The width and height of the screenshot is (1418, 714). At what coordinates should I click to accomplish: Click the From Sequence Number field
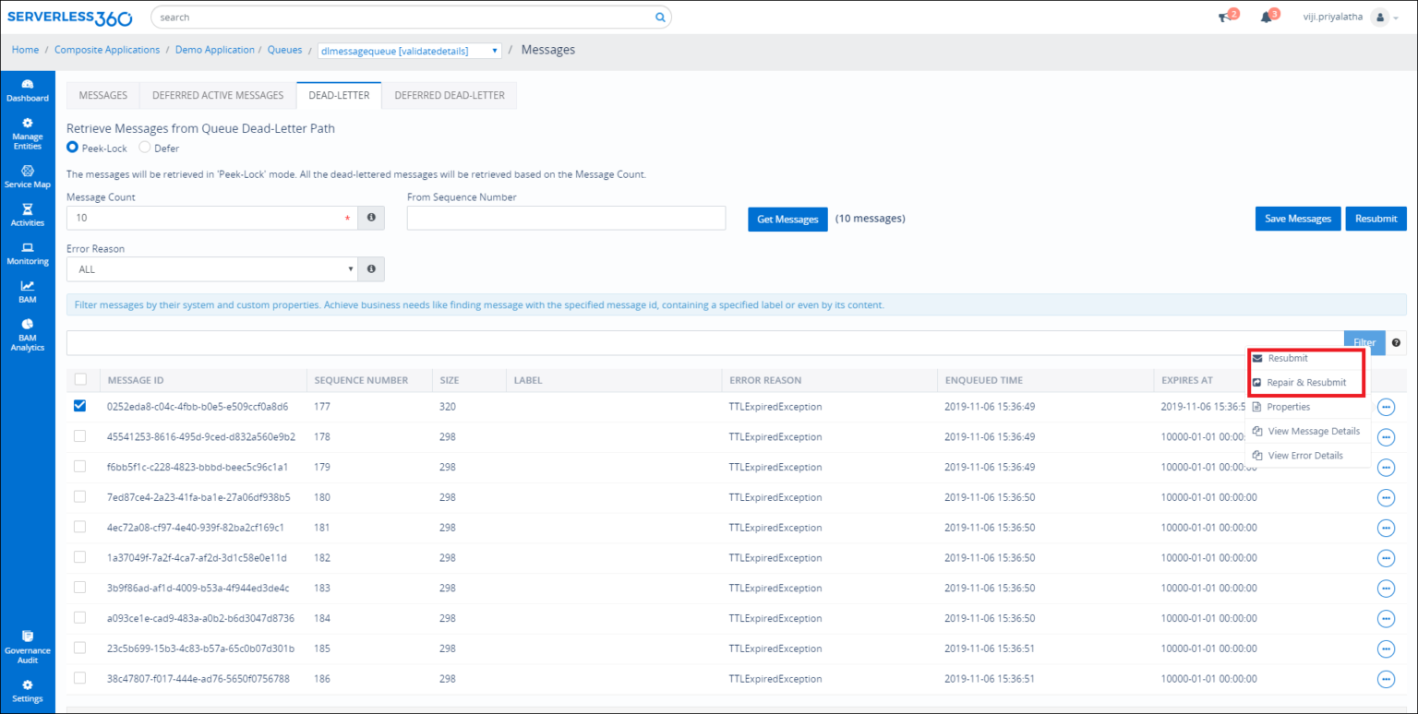point(566,218)
